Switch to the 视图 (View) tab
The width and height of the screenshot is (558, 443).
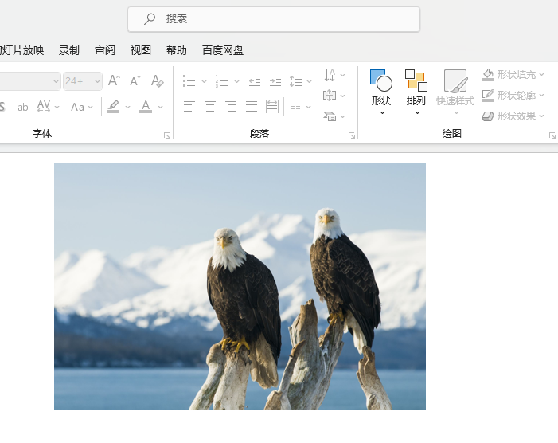141,50
